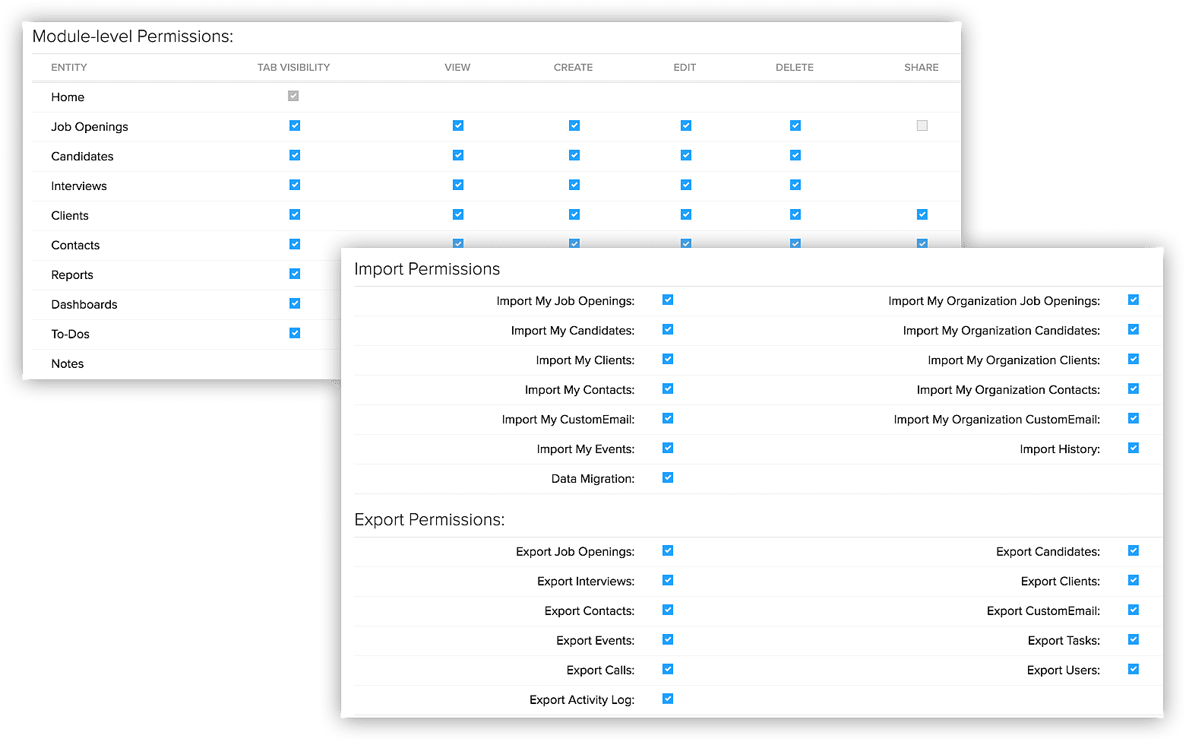Click the "DELETE" column header

coord(795,68)
